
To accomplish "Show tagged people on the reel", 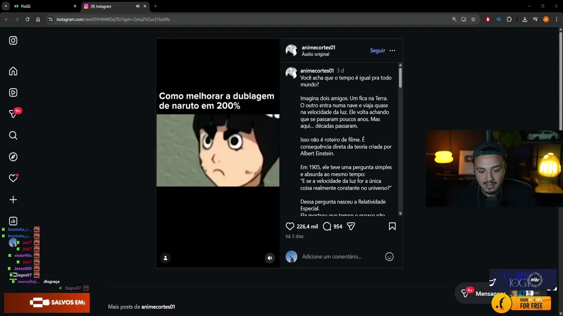I will 165,258.
